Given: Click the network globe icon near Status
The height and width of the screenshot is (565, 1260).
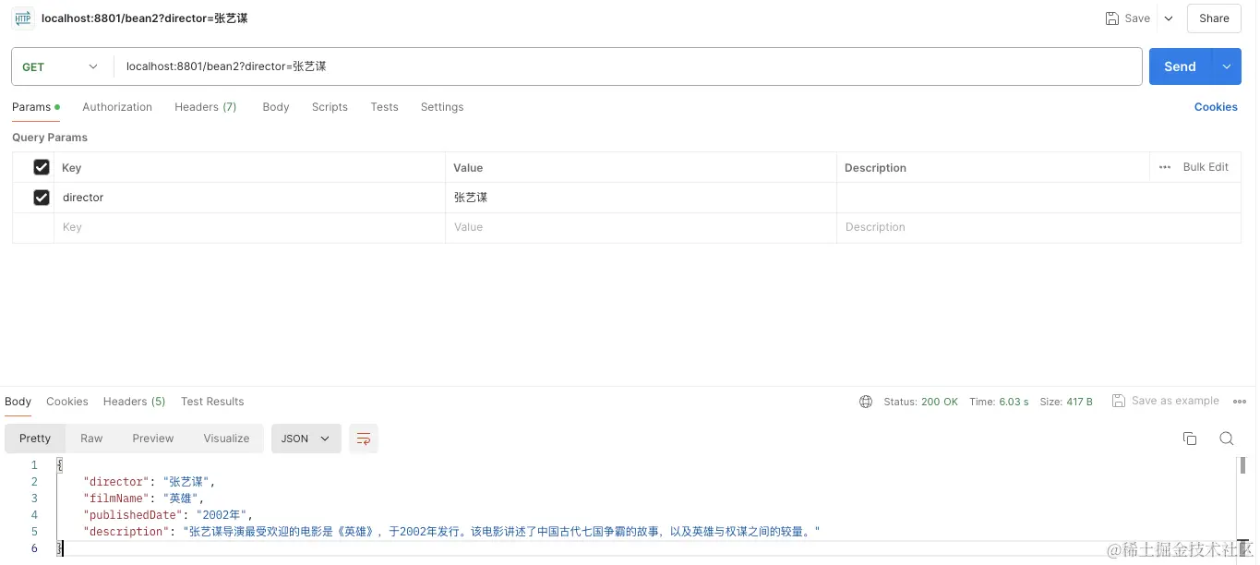Looking at the screenshot, I should pos(866,402).
